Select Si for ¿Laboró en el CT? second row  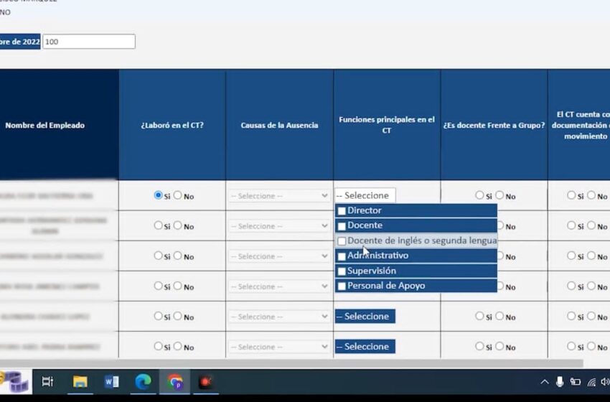(x=158, y=225)
